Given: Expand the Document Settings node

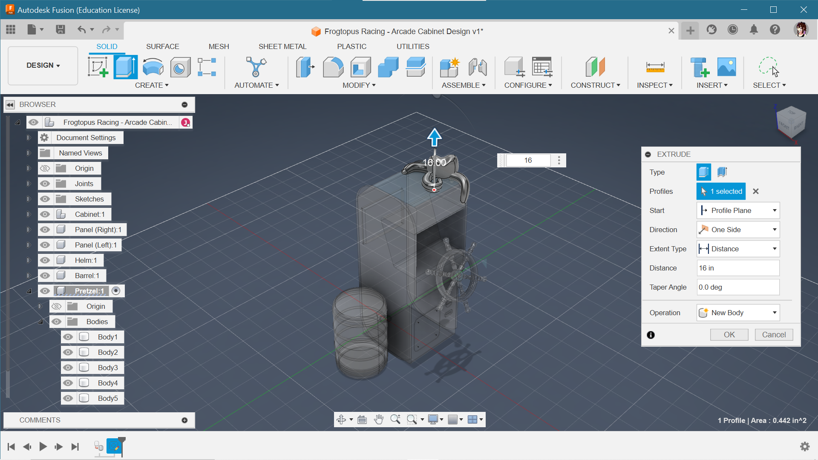Looking at the screenshot, I should click(29, 138).
